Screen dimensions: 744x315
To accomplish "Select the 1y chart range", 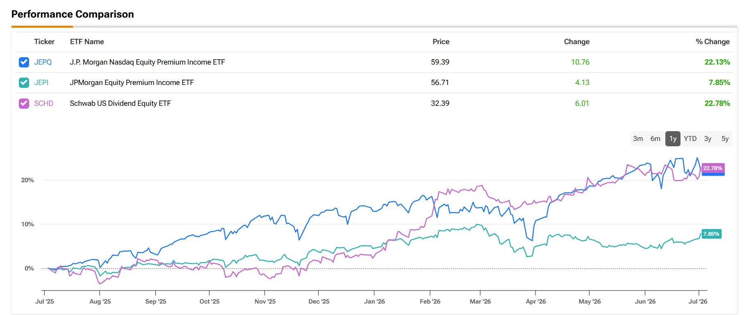I will point(673,139).
